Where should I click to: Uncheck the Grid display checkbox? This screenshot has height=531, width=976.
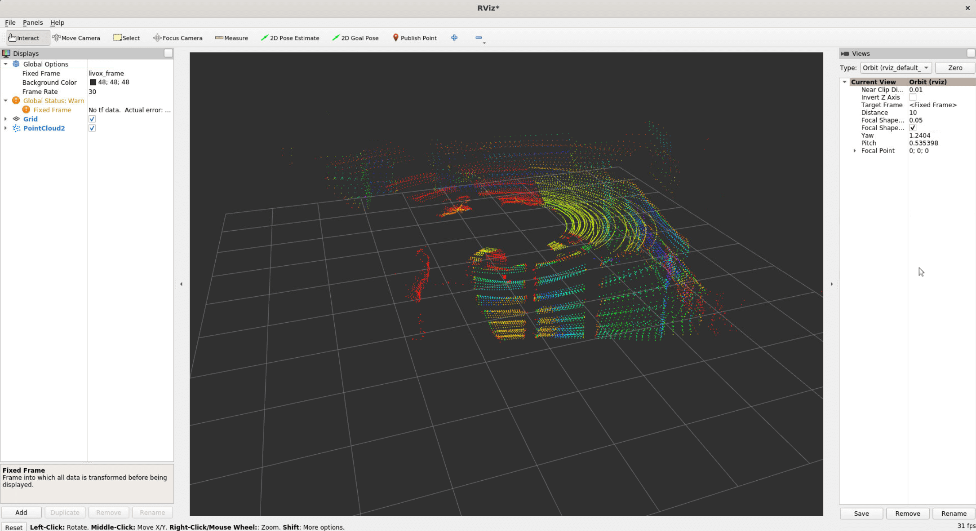pos(92,119)
